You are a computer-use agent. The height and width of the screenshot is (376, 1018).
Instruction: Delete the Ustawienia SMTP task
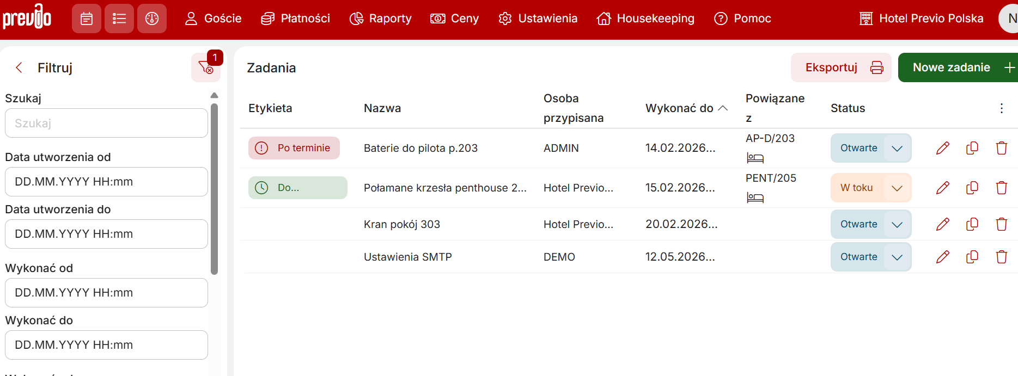(x=1001, y=257)
